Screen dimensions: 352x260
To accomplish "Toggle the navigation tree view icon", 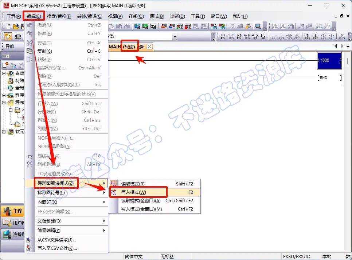I will click(8, 36).
